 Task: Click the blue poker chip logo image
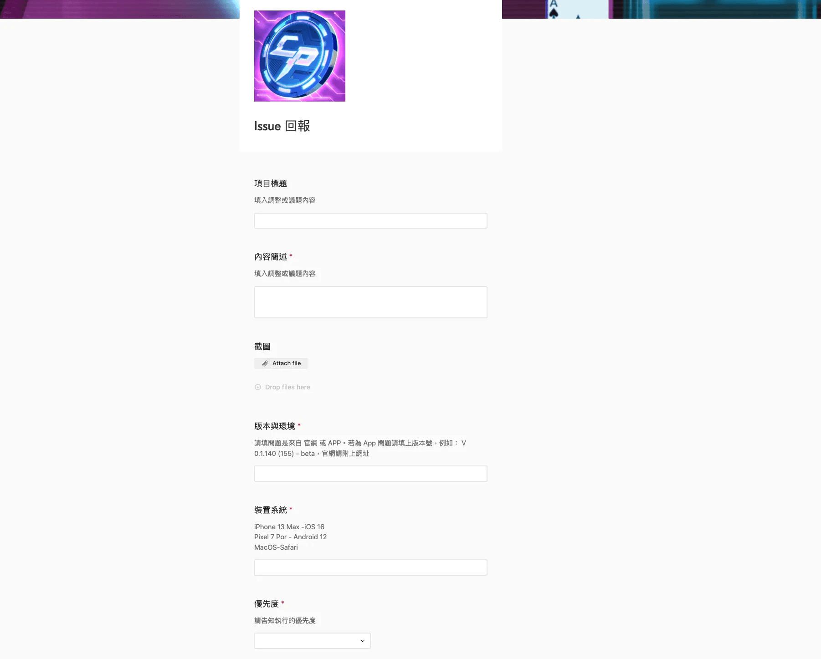(x=300, y=56)
